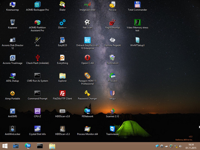Select the Teamviewer desktop icon
200x150 pixels.
[x=112, y=129]
